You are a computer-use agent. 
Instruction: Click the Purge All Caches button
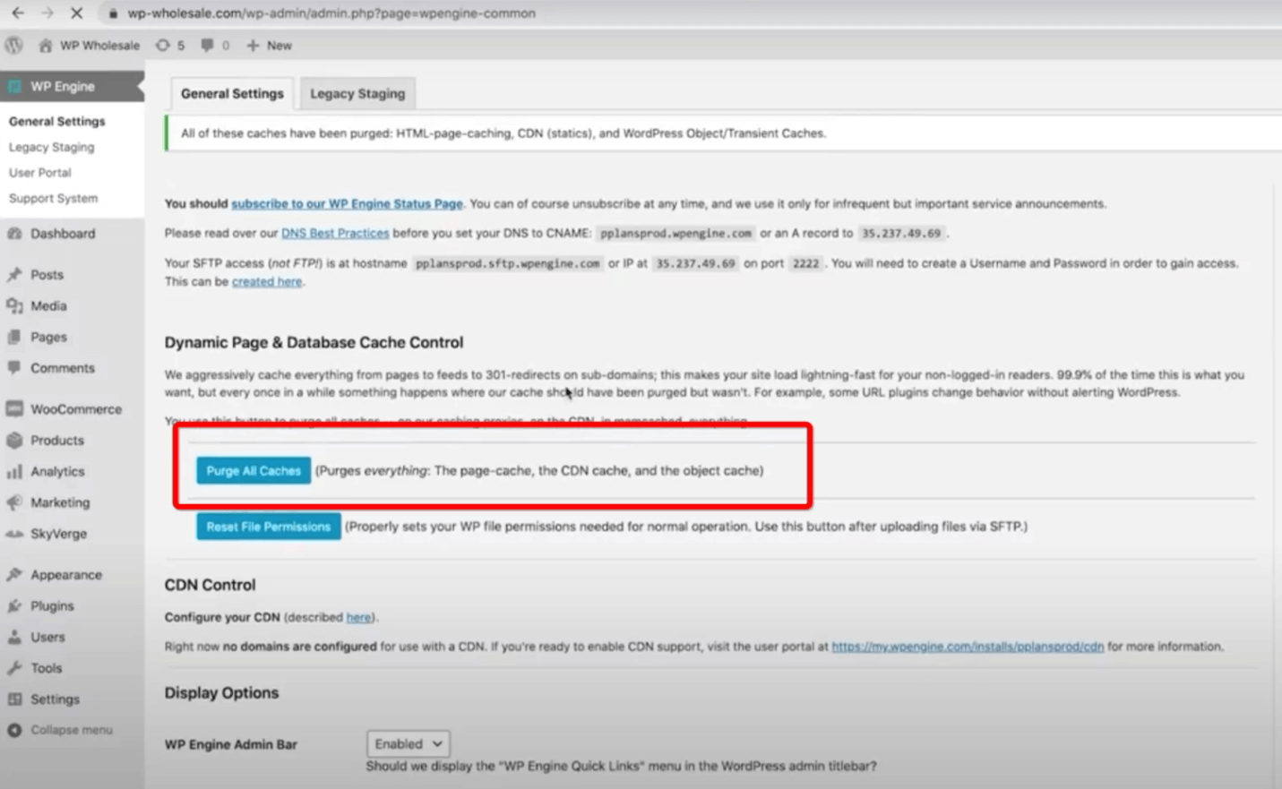click(x=254, y=470)
